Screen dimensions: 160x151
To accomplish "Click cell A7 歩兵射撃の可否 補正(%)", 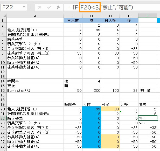I will (35, 49).
